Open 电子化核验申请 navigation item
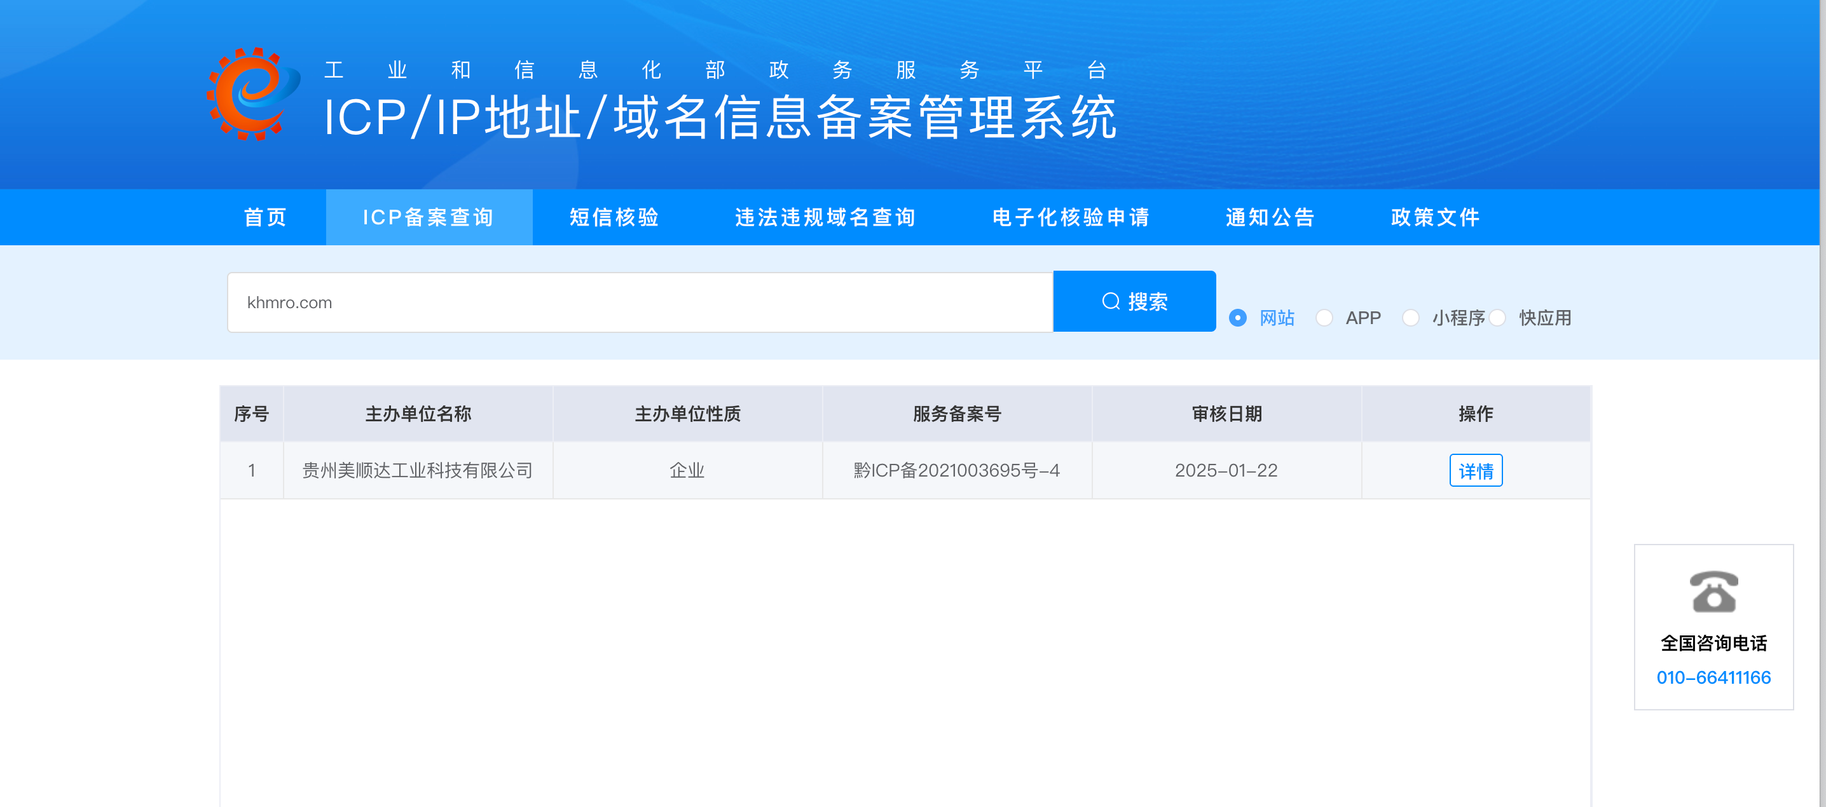The image size is (1826, 807). (1071, 217)
